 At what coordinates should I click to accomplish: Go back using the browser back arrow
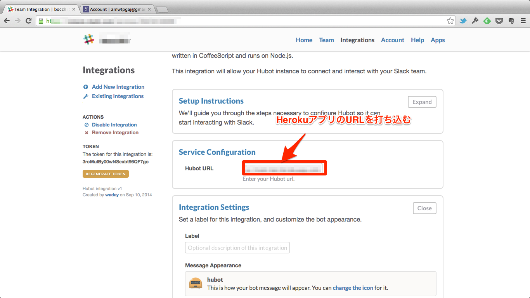tap(7, 21)
